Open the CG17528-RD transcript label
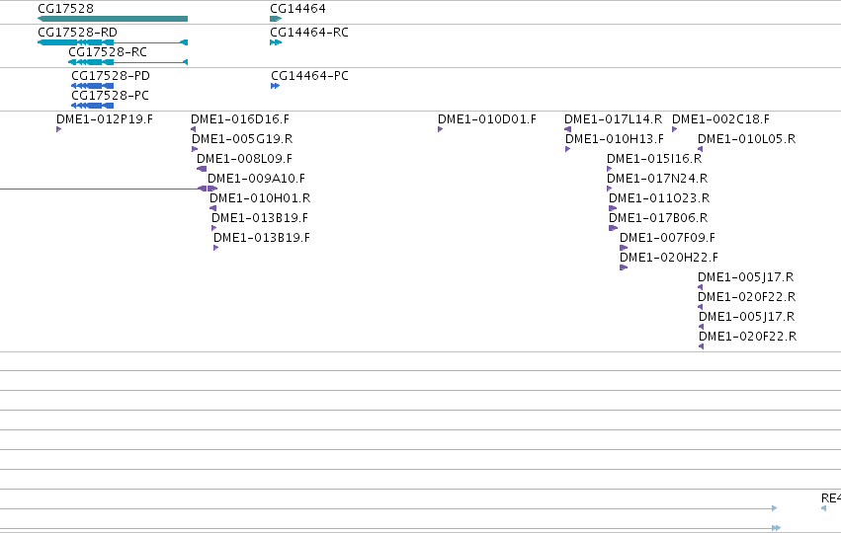The height and width of the screenshot is (533, 841). (x=77, y=33)
